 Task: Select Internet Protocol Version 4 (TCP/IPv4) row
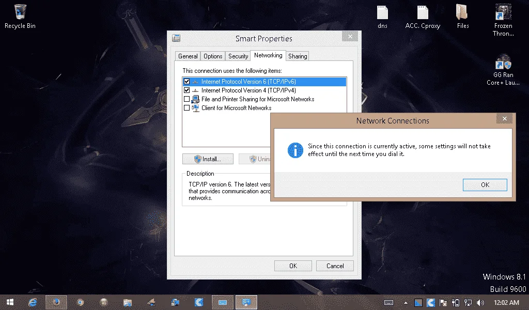pyautogui.click(x=264, y=90)
